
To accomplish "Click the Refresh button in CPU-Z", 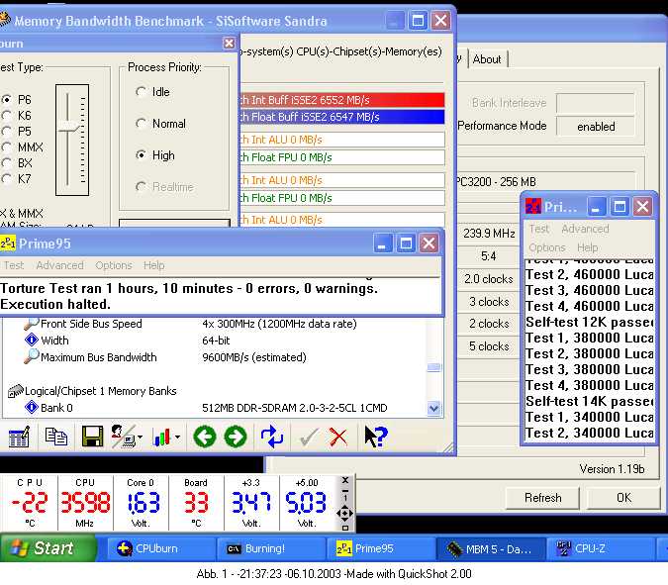I will [542, 498].
